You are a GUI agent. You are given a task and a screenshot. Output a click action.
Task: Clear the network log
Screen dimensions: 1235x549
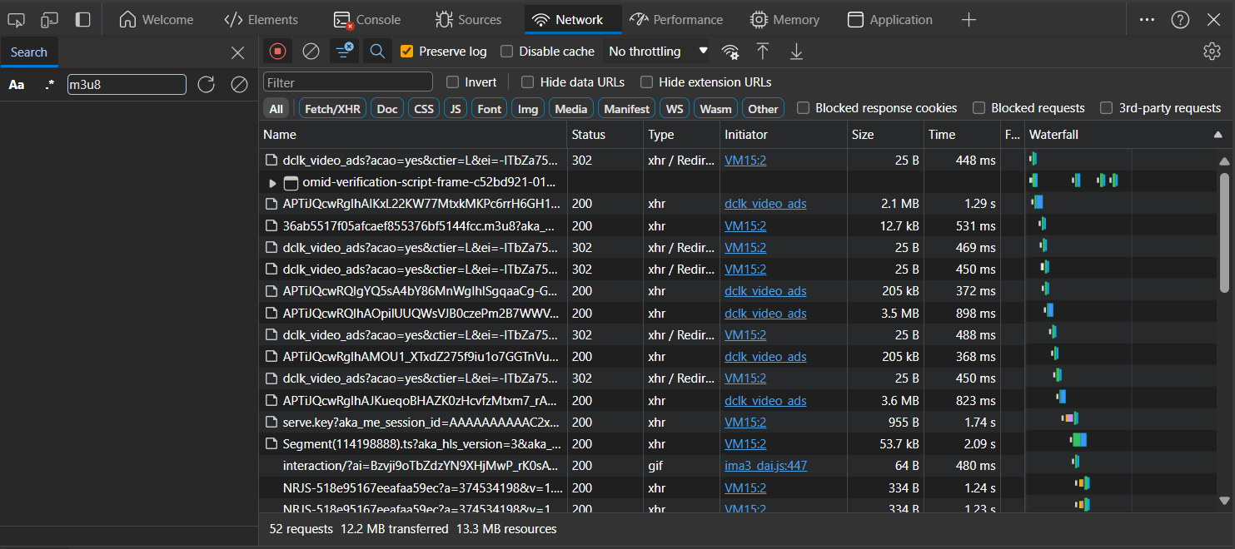click(311, 52)
